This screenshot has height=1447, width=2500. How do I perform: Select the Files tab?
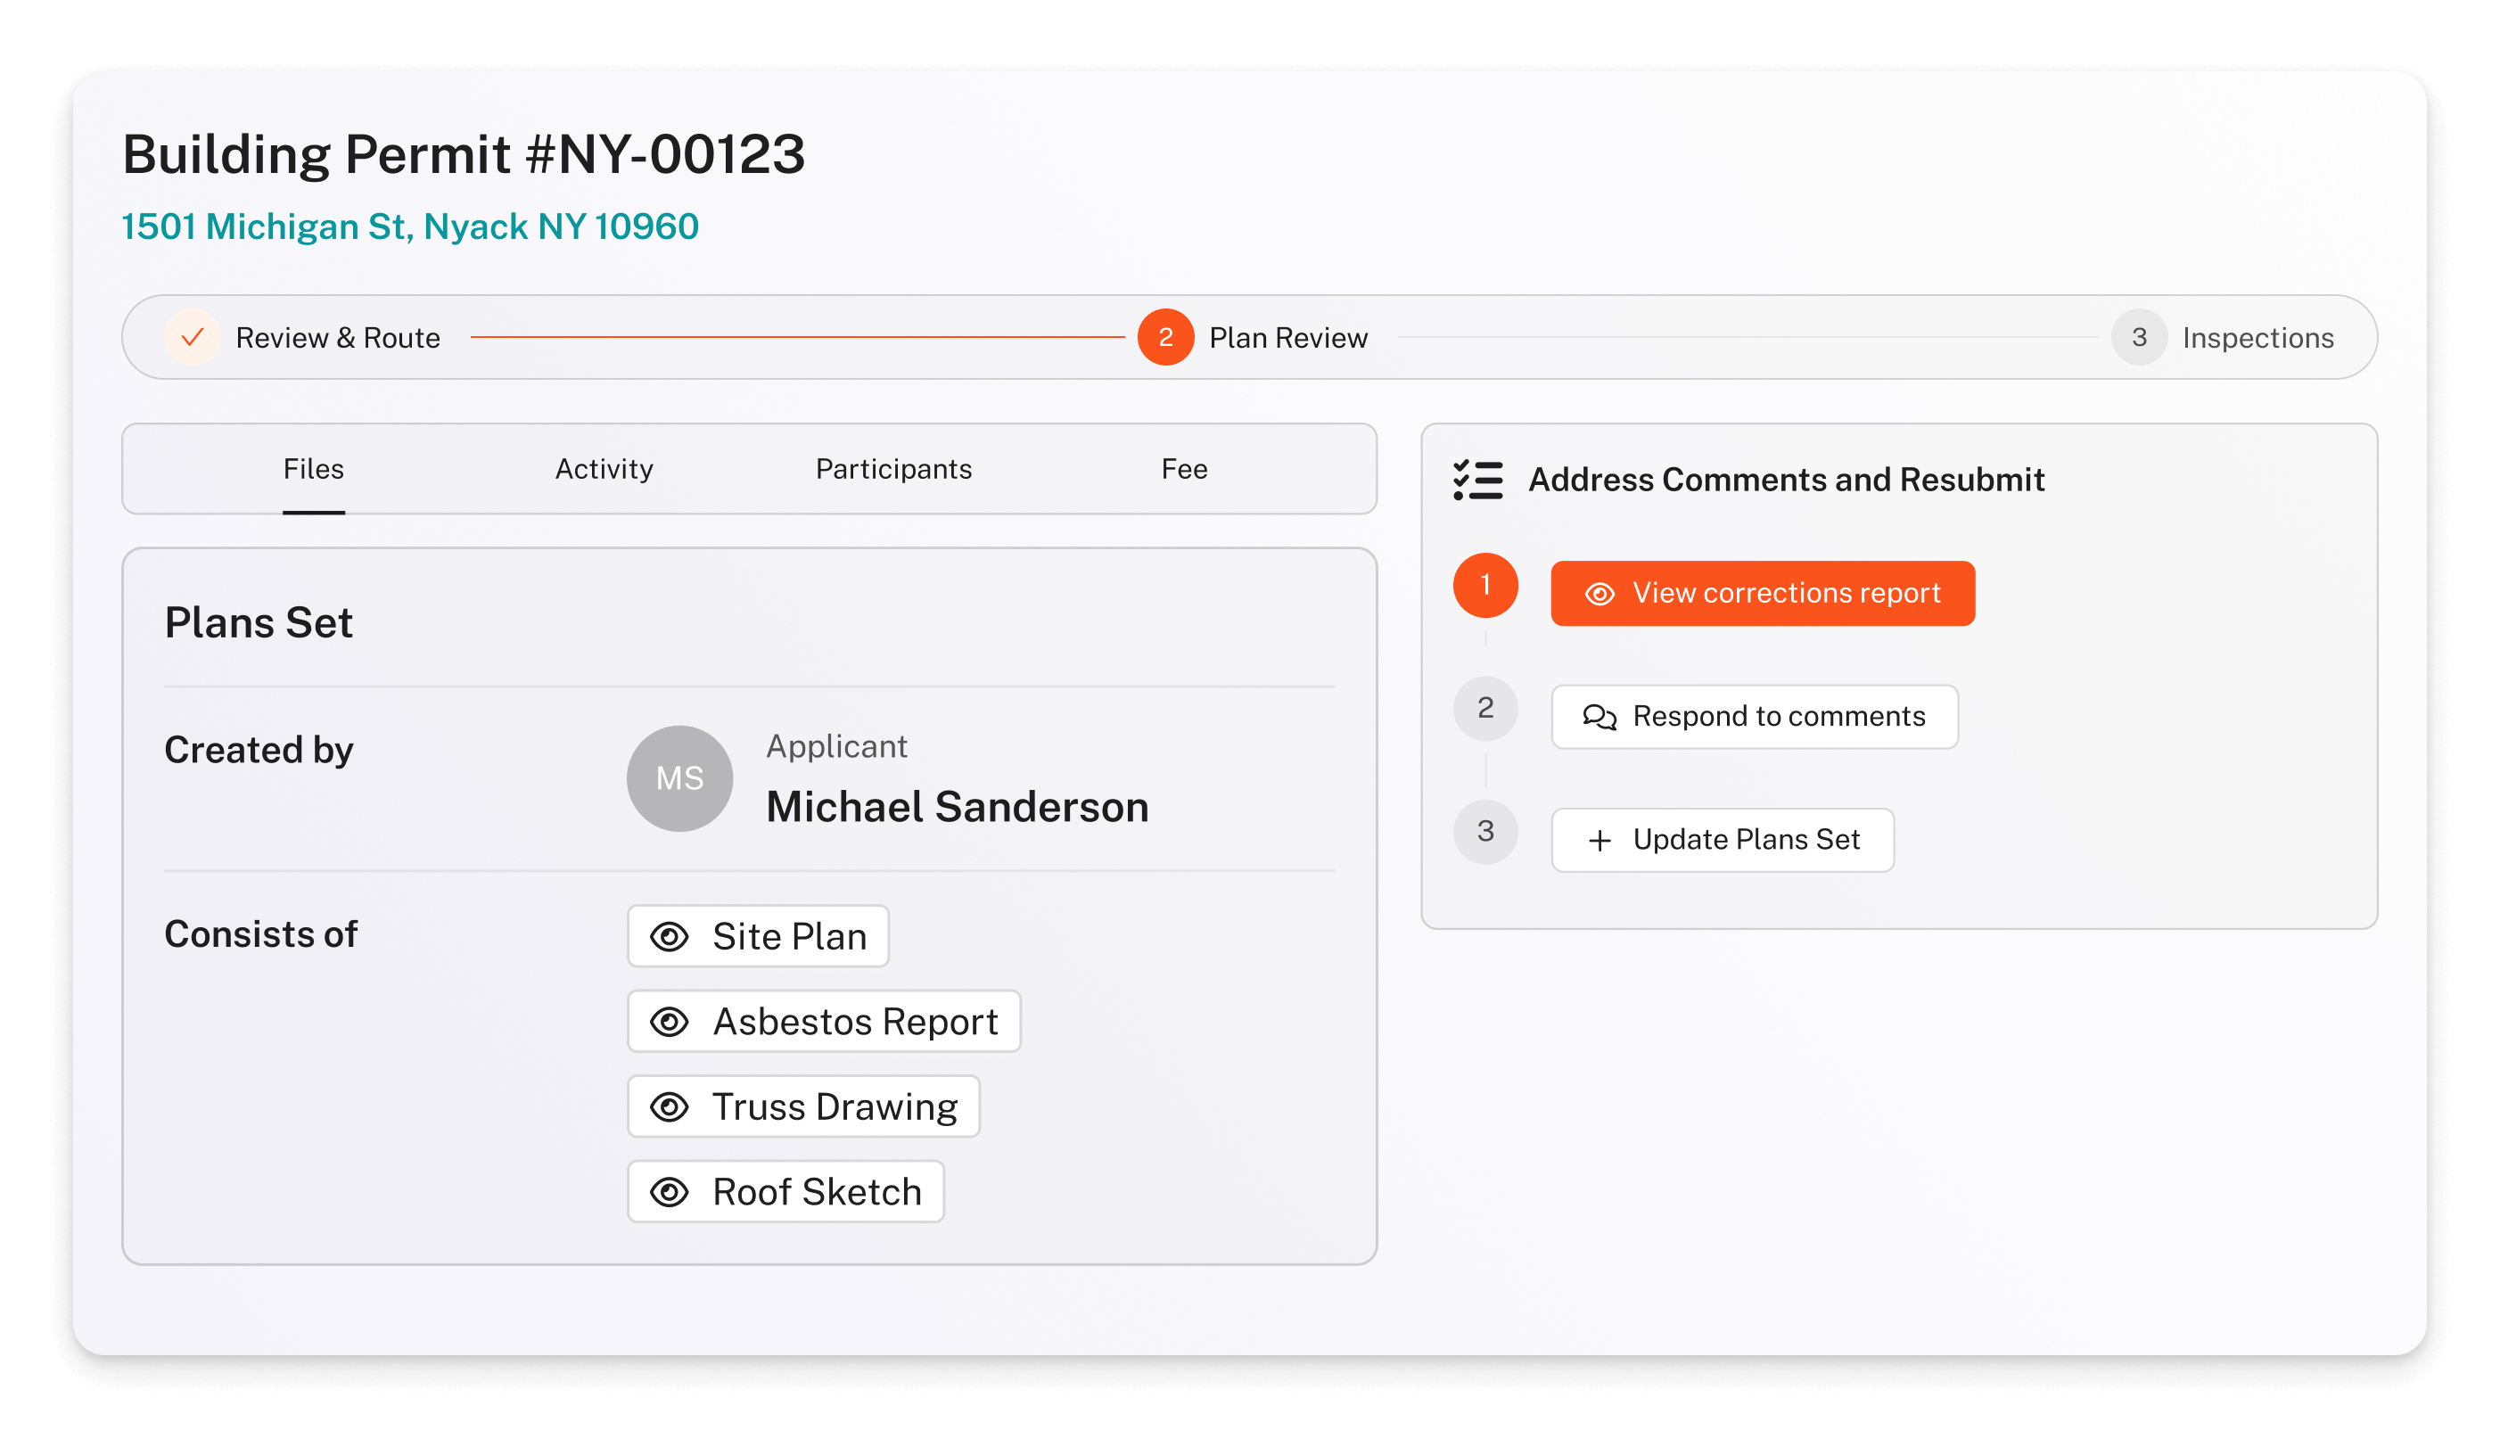tap(314, 469)
